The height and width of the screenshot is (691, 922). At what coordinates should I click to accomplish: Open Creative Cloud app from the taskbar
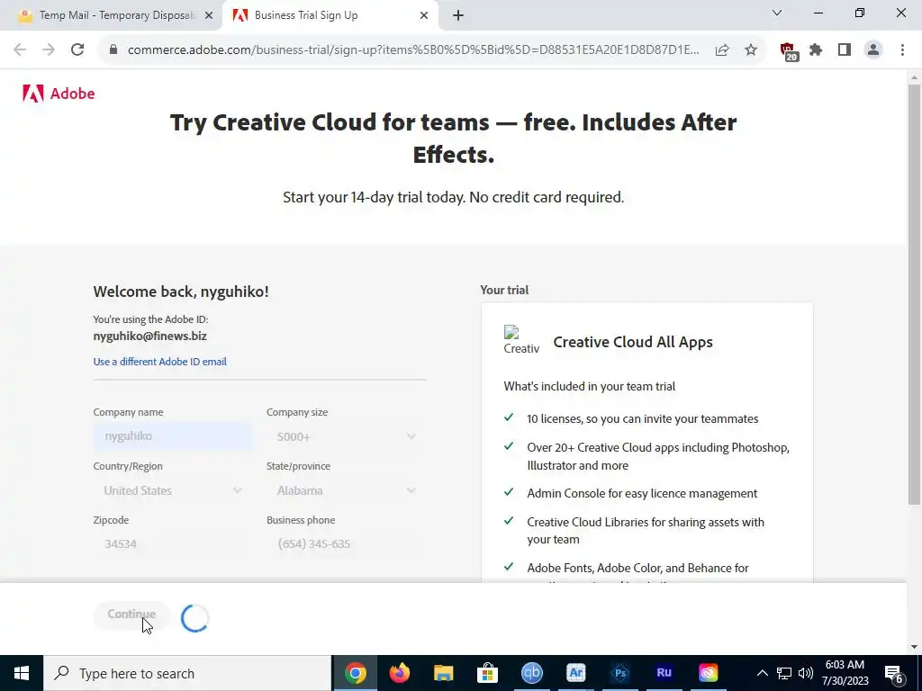(708, 673)
